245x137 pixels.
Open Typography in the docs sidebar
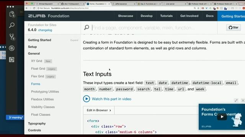coord(37,123)
